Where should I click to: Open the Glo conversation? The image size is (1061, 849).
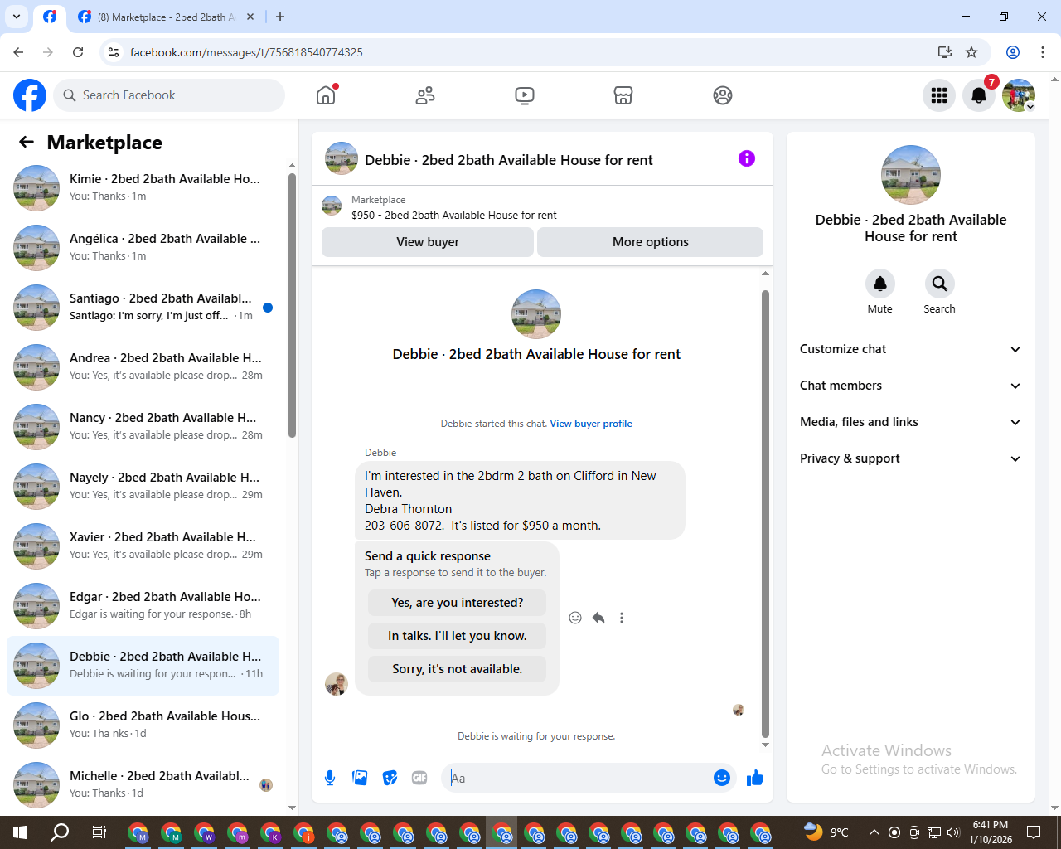143,725
